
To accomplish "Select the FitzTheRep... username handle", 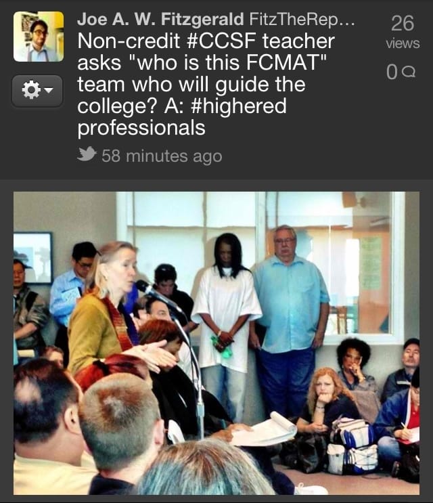I will click(x=302, y=19).
